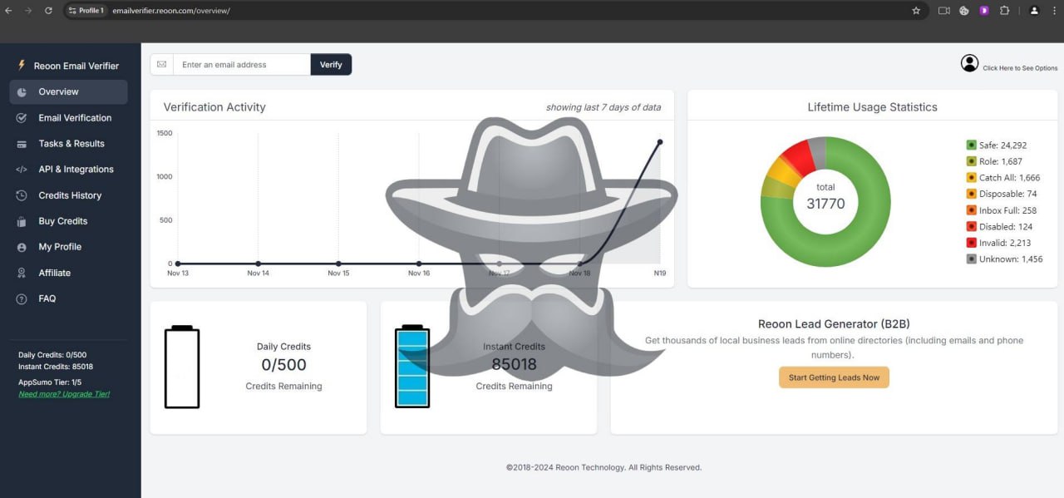The image size is (1064, 498).
Task: Click the envelope icon beside the email field
Action: click(161, 65)
